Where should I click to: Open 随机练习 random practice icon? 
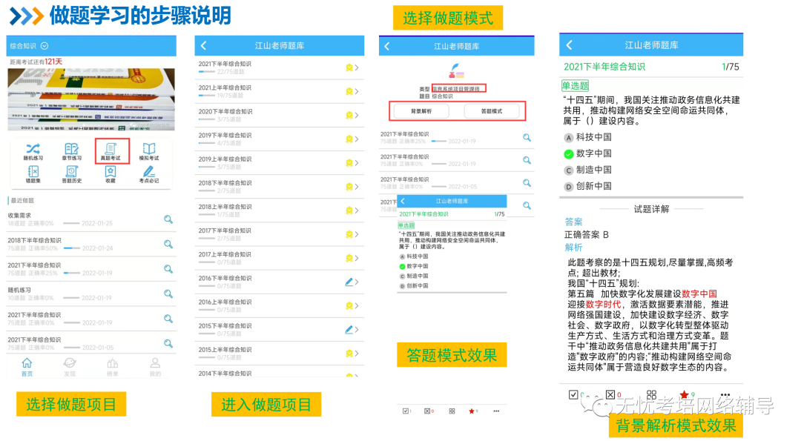tap(33, 152)
